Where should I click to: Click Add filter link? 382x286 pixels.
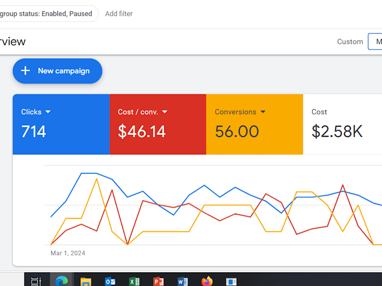point(119,14)
